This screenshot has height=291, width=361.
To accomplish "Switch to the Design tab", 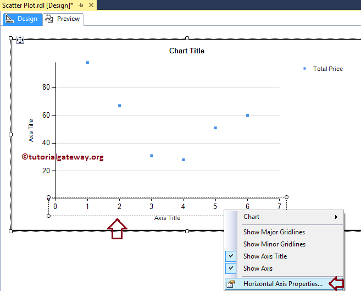I will (23, 19).
